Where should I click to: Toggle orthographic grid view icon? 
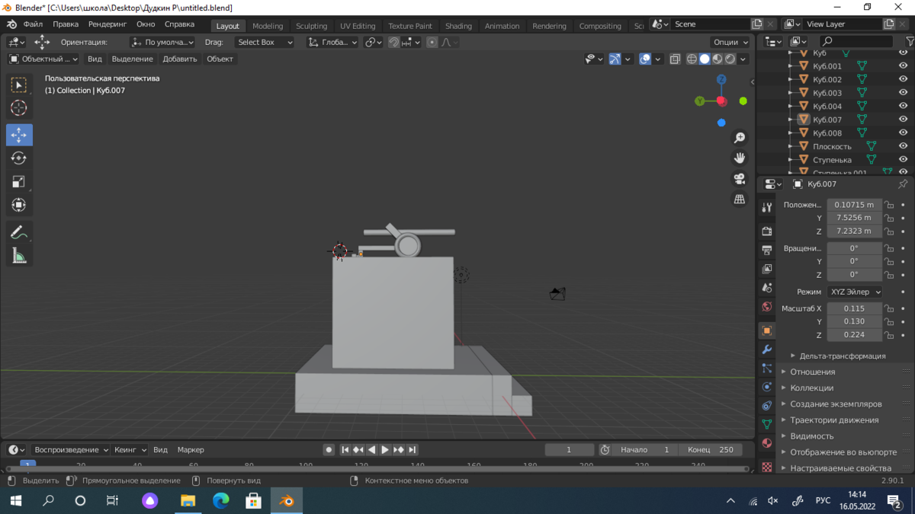(739, 200)
